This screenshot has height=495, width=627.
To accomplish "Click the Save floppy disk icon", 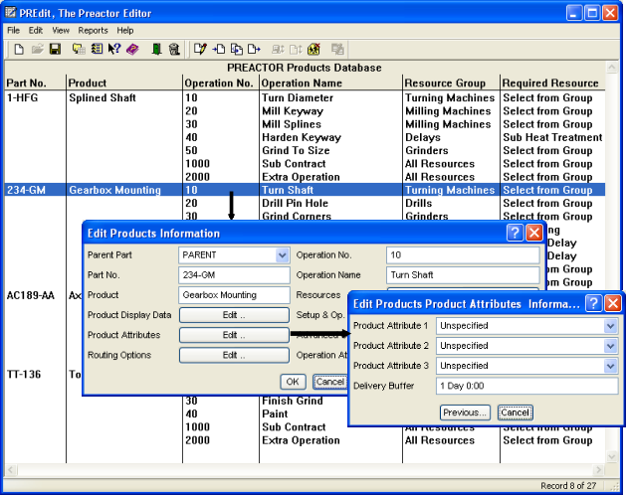I will (x=55, y=49).
